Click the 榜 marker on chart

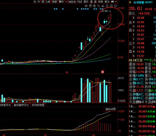coord(102,72)
